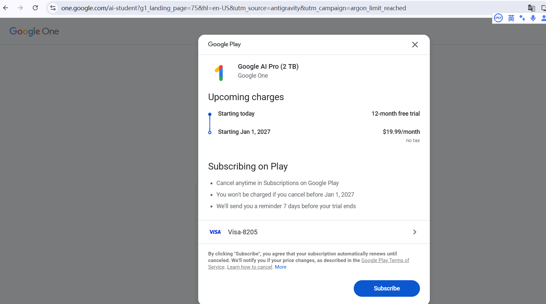Click the Google One product icon
Image resolution: width=546 pixels, height=304 pixels.
[220, 72]
